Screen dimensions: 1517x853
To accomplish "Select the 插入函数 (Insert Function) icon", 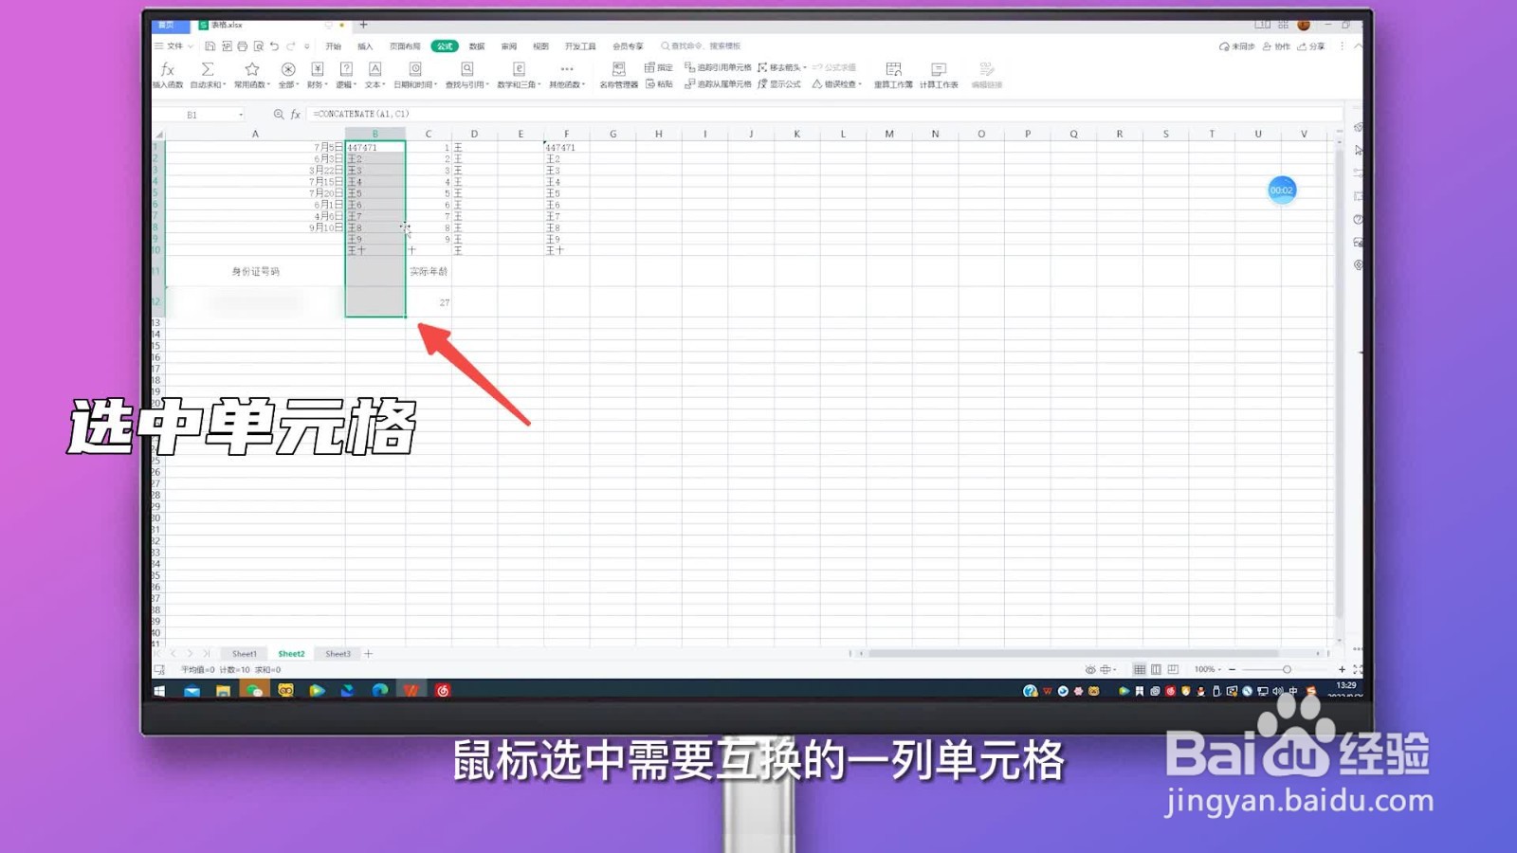I will click(x=168, y=74).
